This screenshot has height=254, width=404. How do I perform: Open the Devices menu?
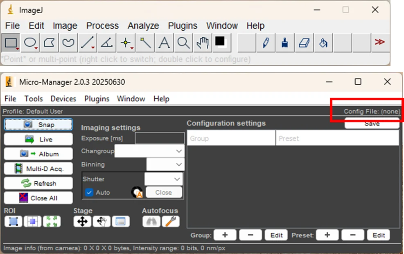[63, 99]
